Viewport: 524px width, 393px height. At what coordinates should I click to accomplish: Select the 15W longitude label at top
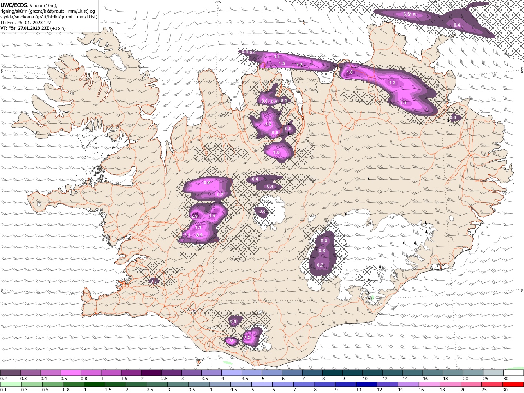click(x=434, y=2)
